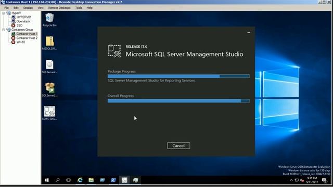Show hidden tray icons chevron
Image resolution: width=333 pixels, height=187 pixels.
point(291,180)
